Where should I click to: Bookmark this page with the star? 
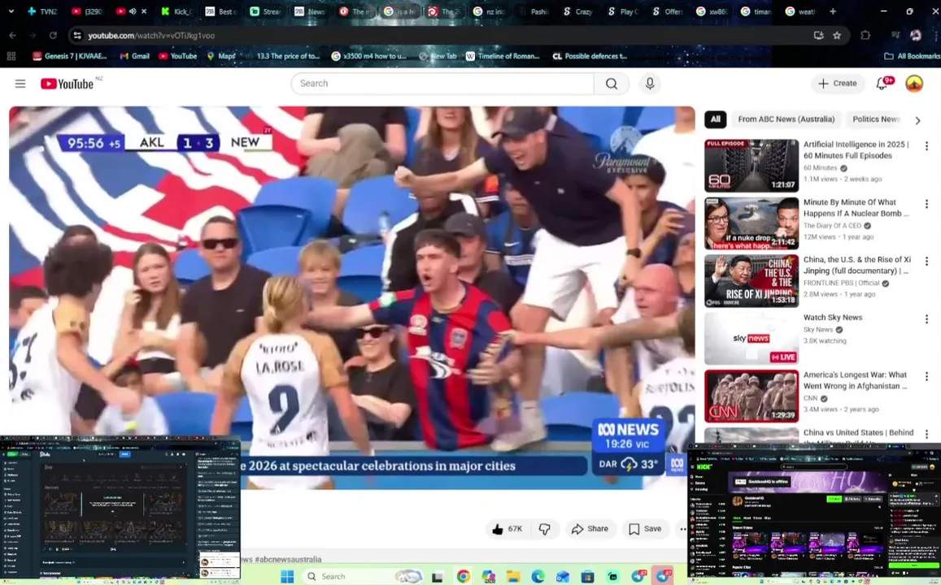point(837,36)
